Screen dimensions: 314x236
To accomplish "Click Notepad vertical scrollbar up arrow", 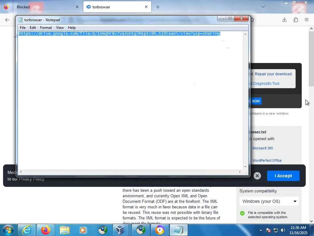I will point(245,34).
